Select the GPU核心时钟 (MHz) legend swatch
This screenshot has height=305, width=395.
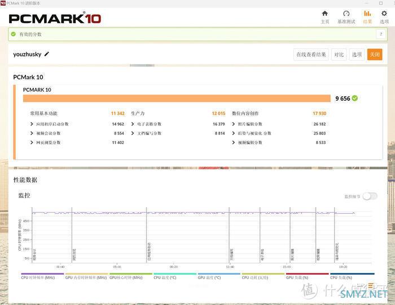pyautogui.click(x=131, y=274)
